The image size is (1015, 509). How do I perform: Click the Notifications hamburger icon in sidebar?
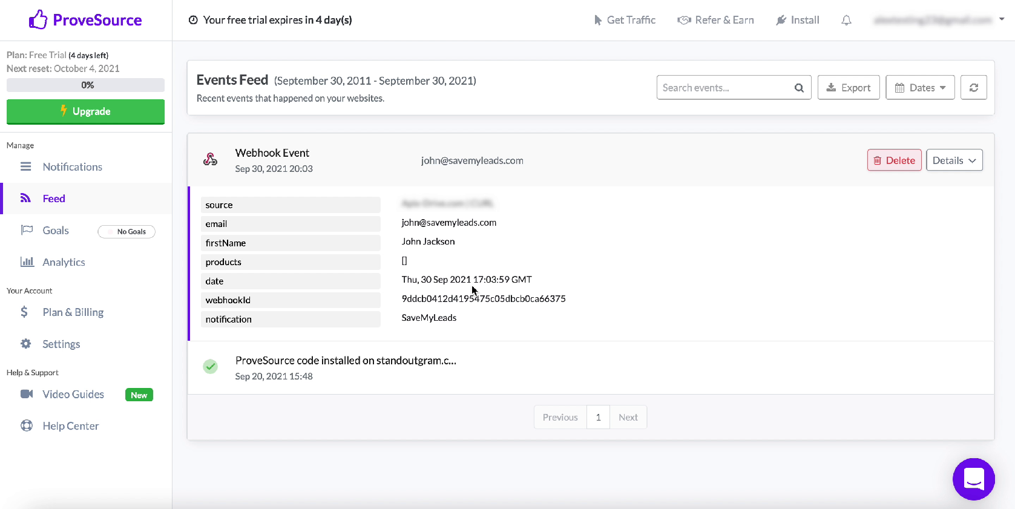(25, 166)
